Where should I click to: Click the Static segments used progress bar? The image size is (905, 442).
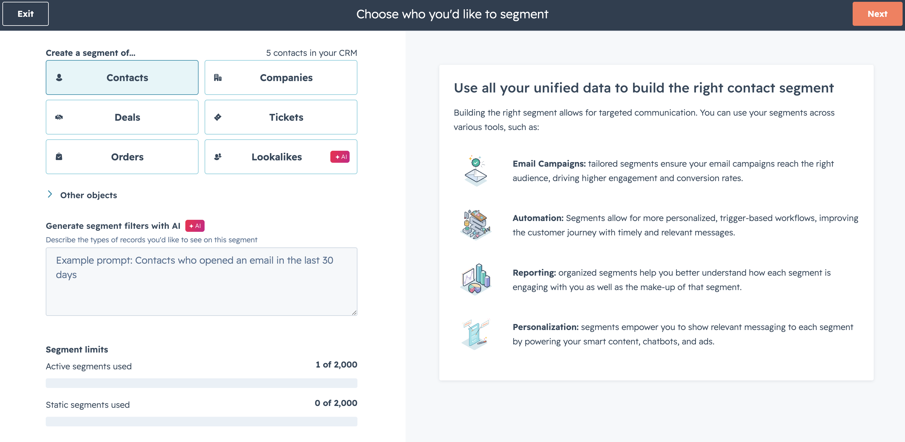click(x=201, y=421)
